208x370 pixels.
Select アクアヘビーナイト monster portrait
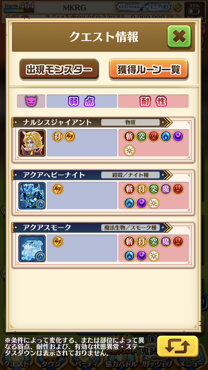click(x=32, y=196)
